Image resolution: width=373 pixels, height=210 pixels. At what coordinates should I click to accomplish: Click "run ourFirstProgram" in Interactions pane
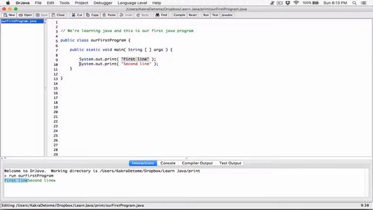point(31,176)
